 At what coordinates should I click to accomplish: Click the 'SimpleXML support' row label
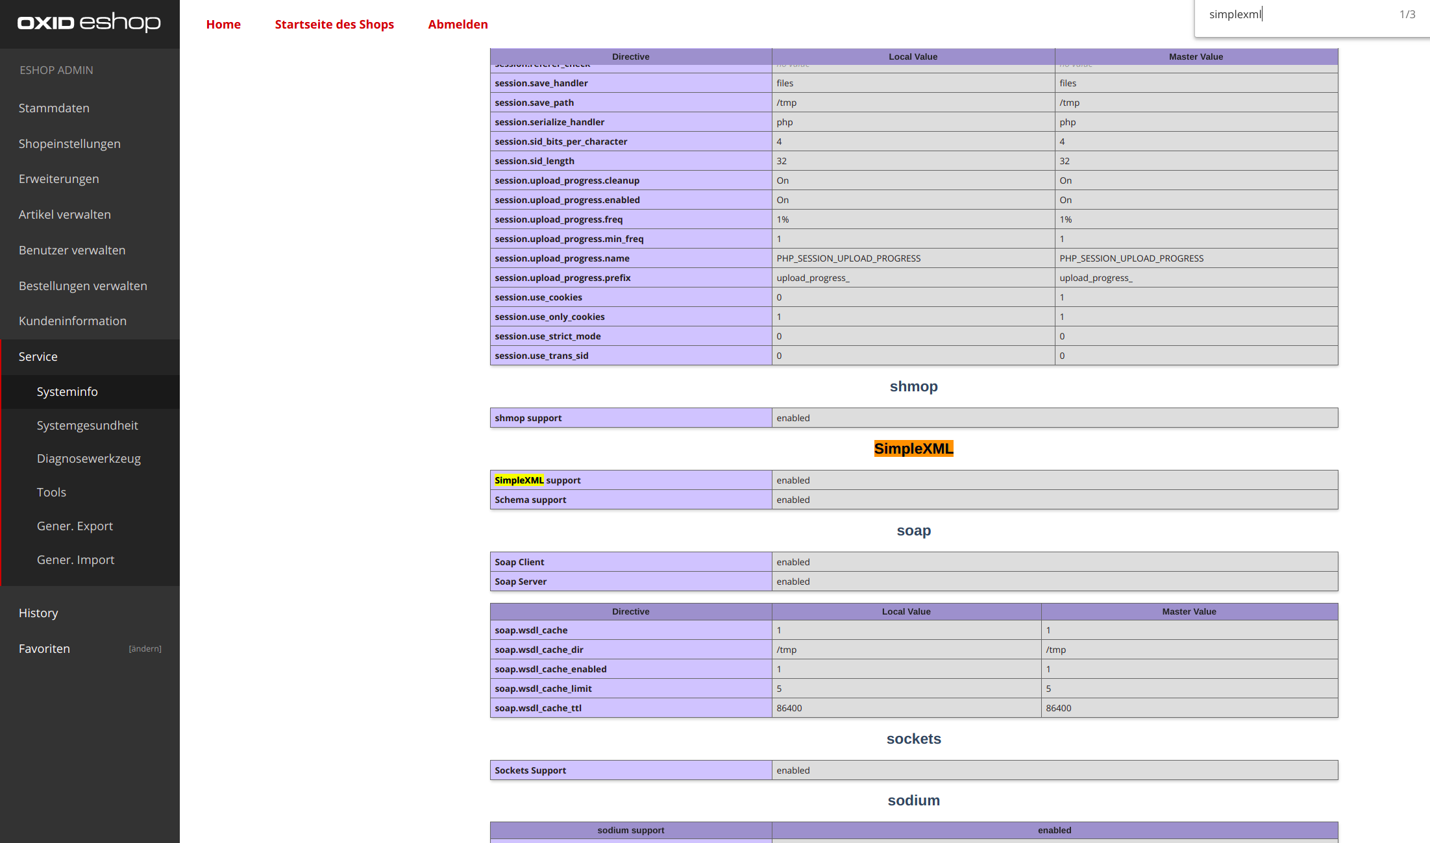click(537, 480)
